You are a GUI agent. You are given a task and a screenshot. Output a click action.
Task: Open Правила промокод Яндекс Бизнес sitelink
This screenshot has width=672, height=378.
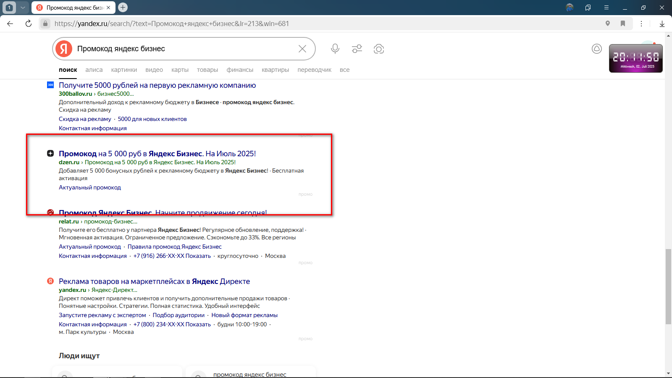coord(174,247)
